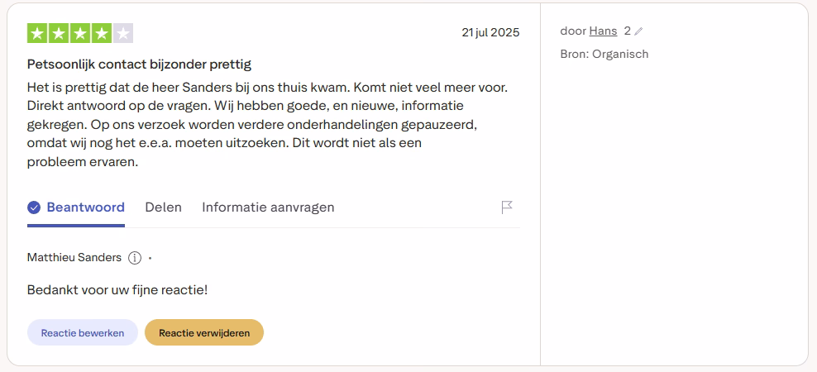Click the grey fifth rating star
817x372 pixels.
pyautogui.click(x=123, y=33)
